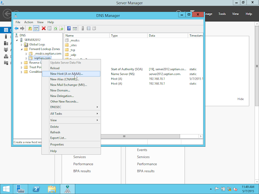
Task: Choose Other New Records...
Action: click(71, 101)
